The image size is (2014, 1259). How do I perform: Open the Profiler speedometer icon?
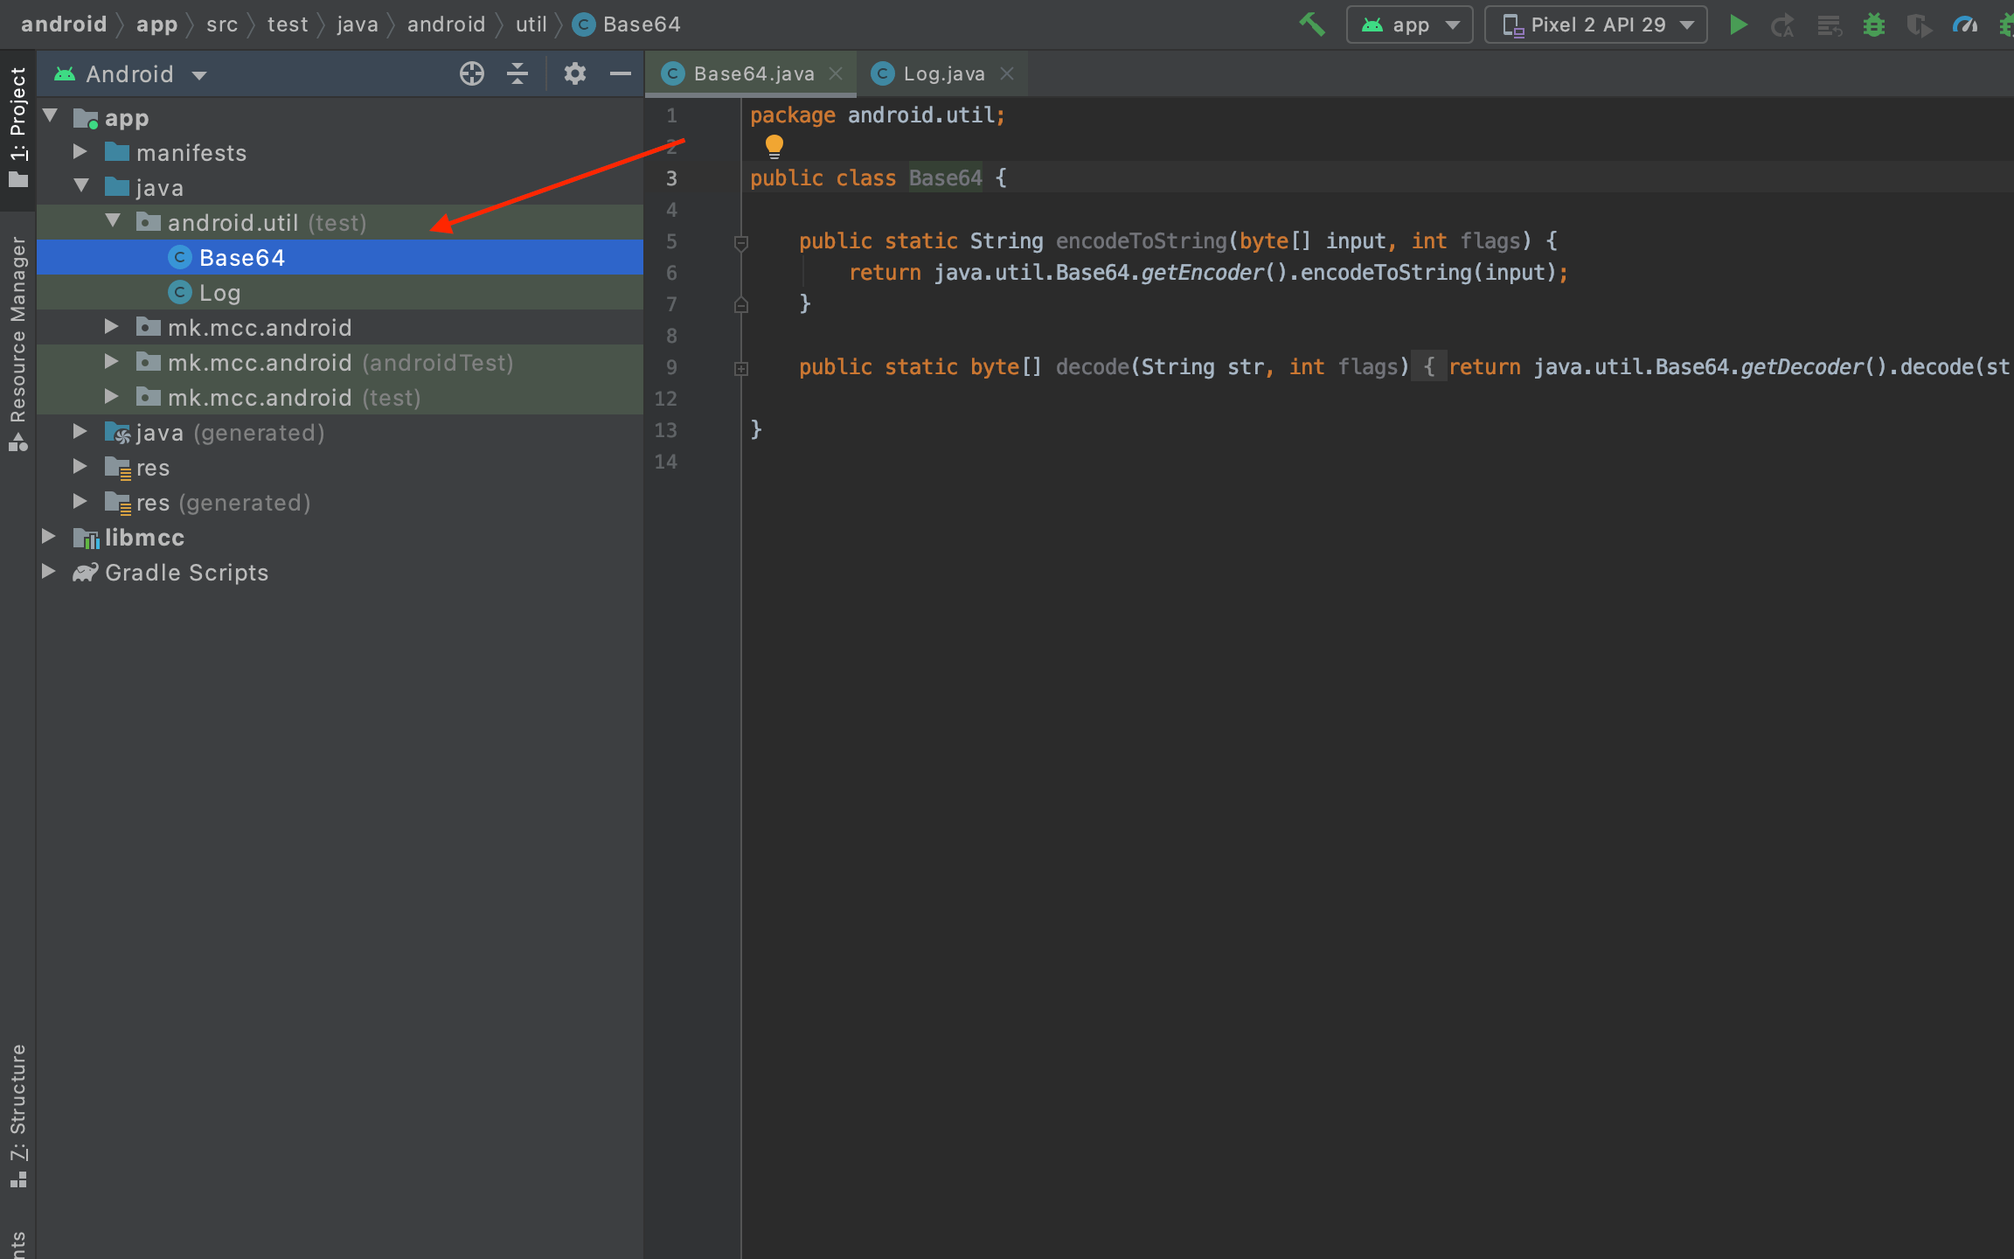pos(1965,24)
